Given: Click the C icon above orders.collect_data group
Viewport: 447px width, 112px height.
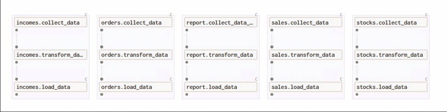Looking at the screenshot, I should pyautogui.click(x=171, y=15).
